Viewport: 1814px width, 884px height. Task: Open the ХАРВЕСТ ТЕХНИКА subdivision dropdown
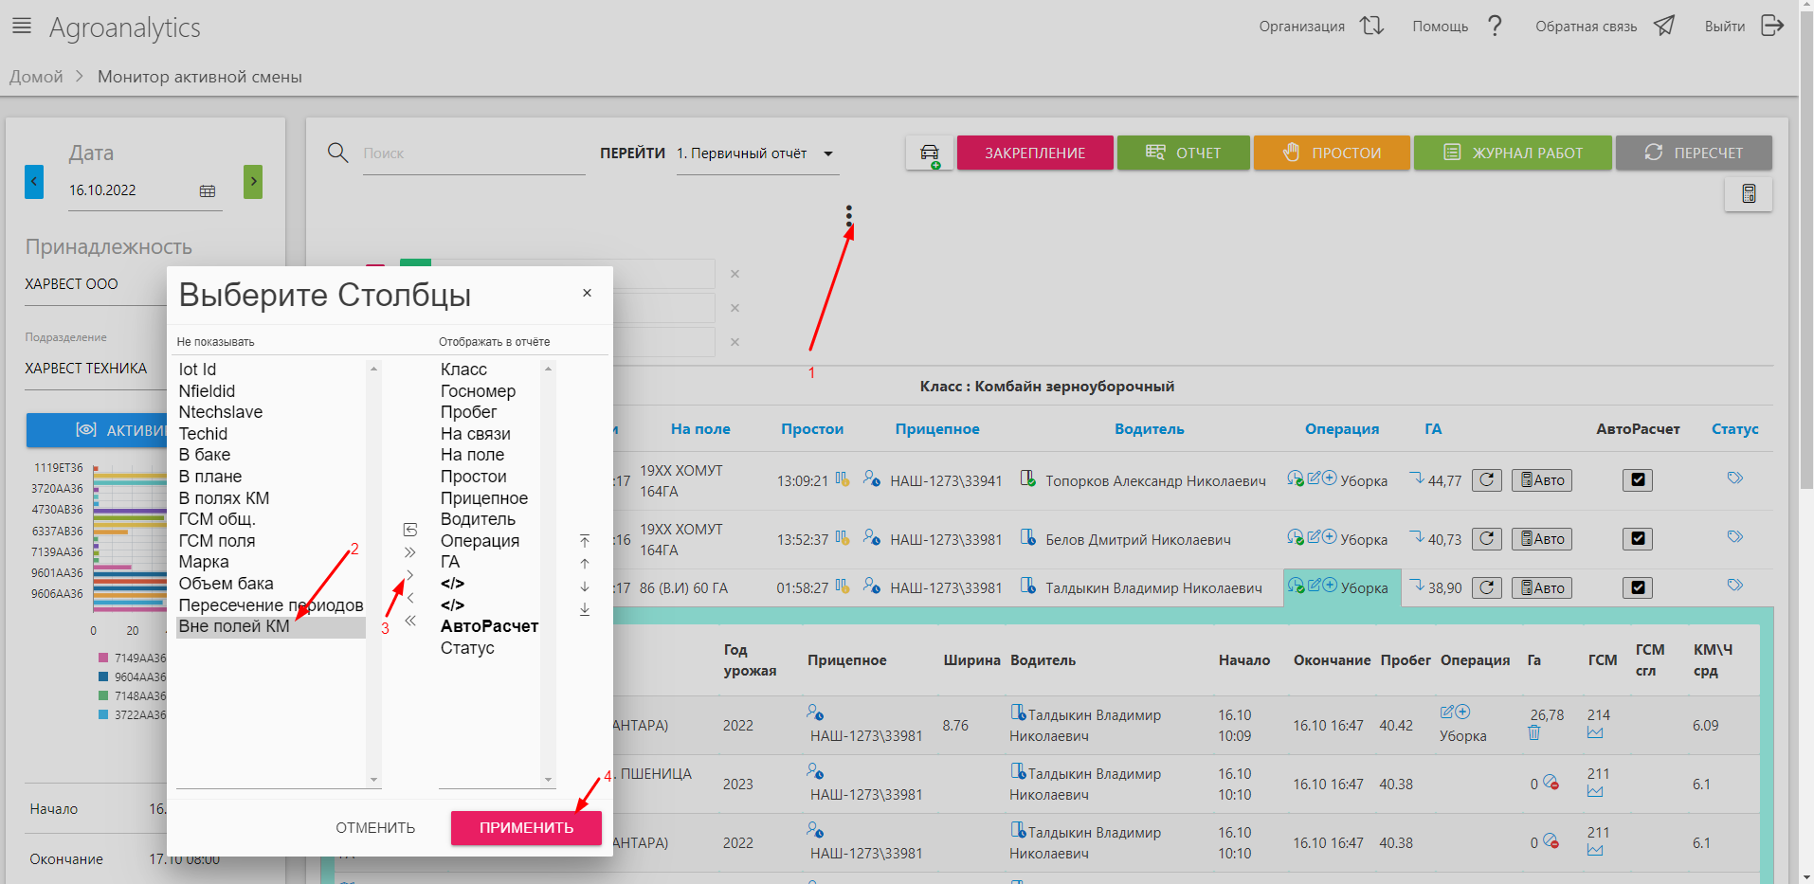pyautogui.click(x=86, y=369)
